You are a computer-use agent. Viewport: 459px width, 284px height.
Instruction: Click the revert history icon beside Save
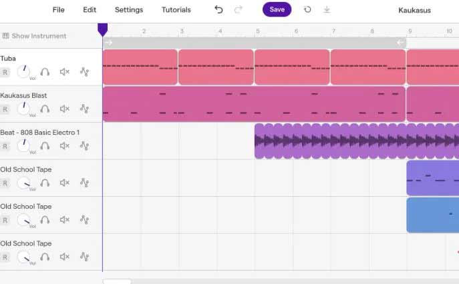coord(307,9)
